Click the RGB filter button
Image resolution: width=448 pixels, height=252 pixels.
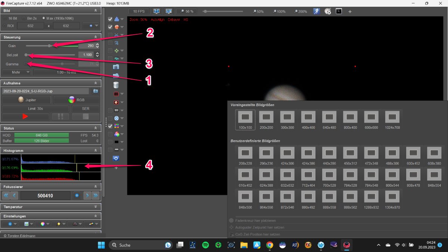click(x=76, y=100)
